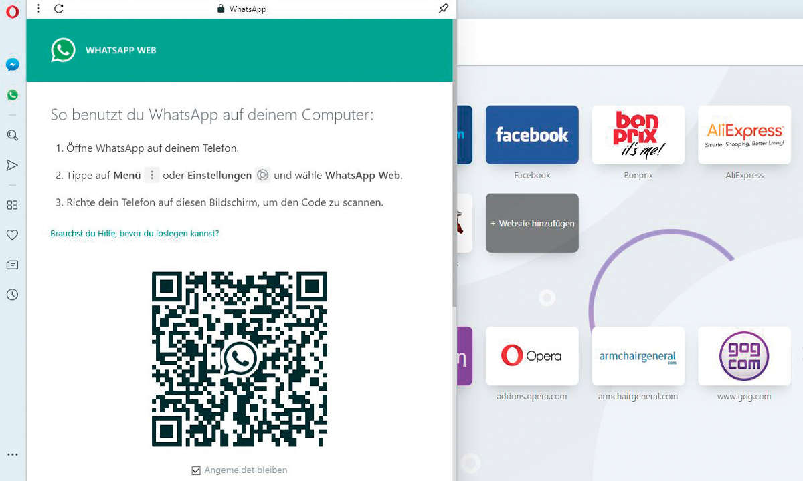The height and width of the screenshot is (481, 803).
Task: Pin the WhatsApp panel
Action: (x=443, y=9)
